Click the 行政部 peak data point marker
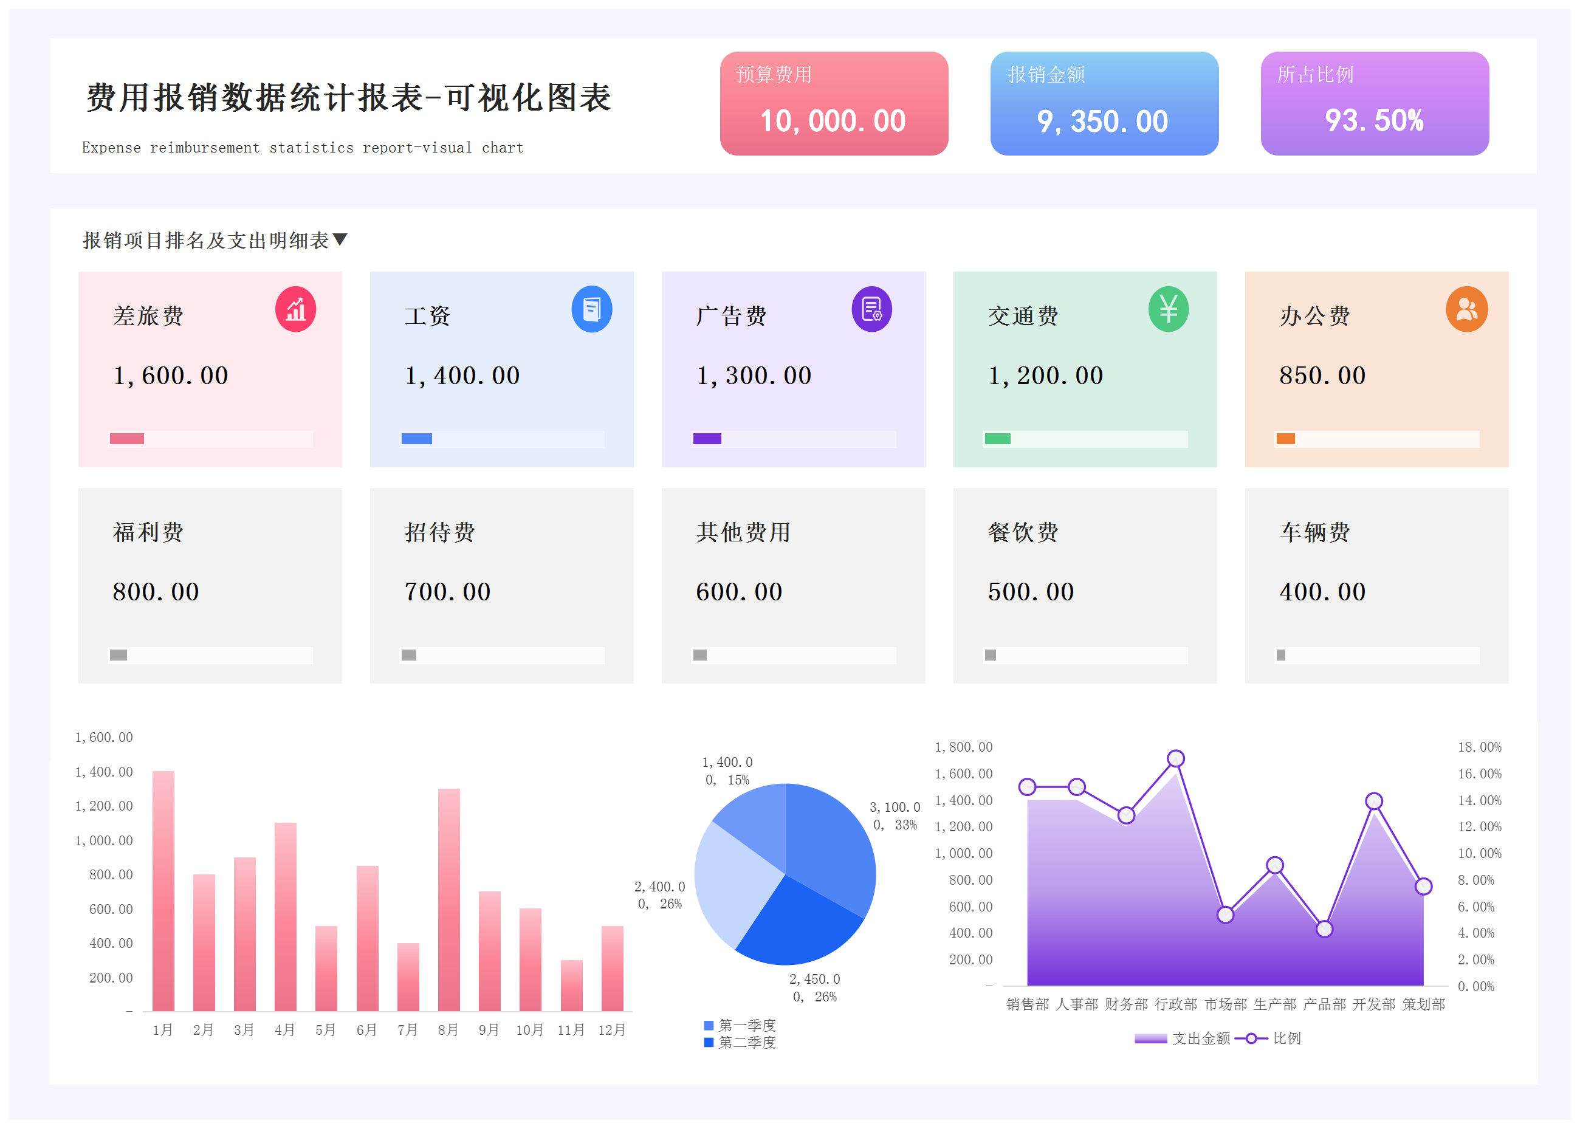The height and width of the screenshot is (1129, 1580). coord(1175,758)
